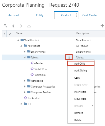The height and width of the screenshot is (126, 105).
Task: Choose Move Here from context menu
Action: (81, 99)
